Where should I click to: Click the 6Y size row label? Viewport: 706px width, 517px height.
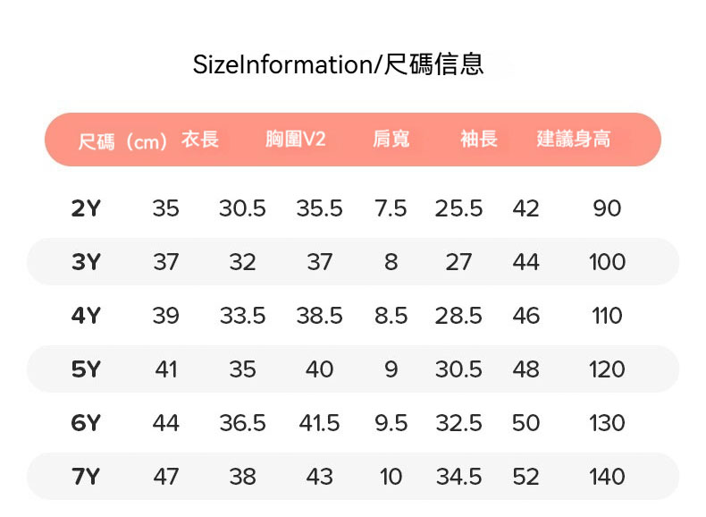(x=86, y=423)
